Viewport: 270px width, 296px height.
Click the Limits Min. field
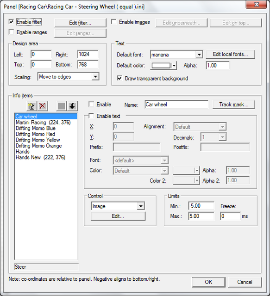pos(201,206)
